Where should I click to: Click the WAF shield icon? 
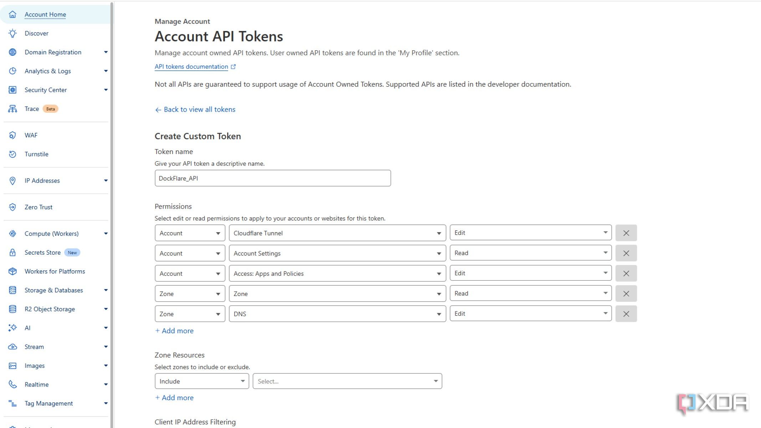click(12, 135)
